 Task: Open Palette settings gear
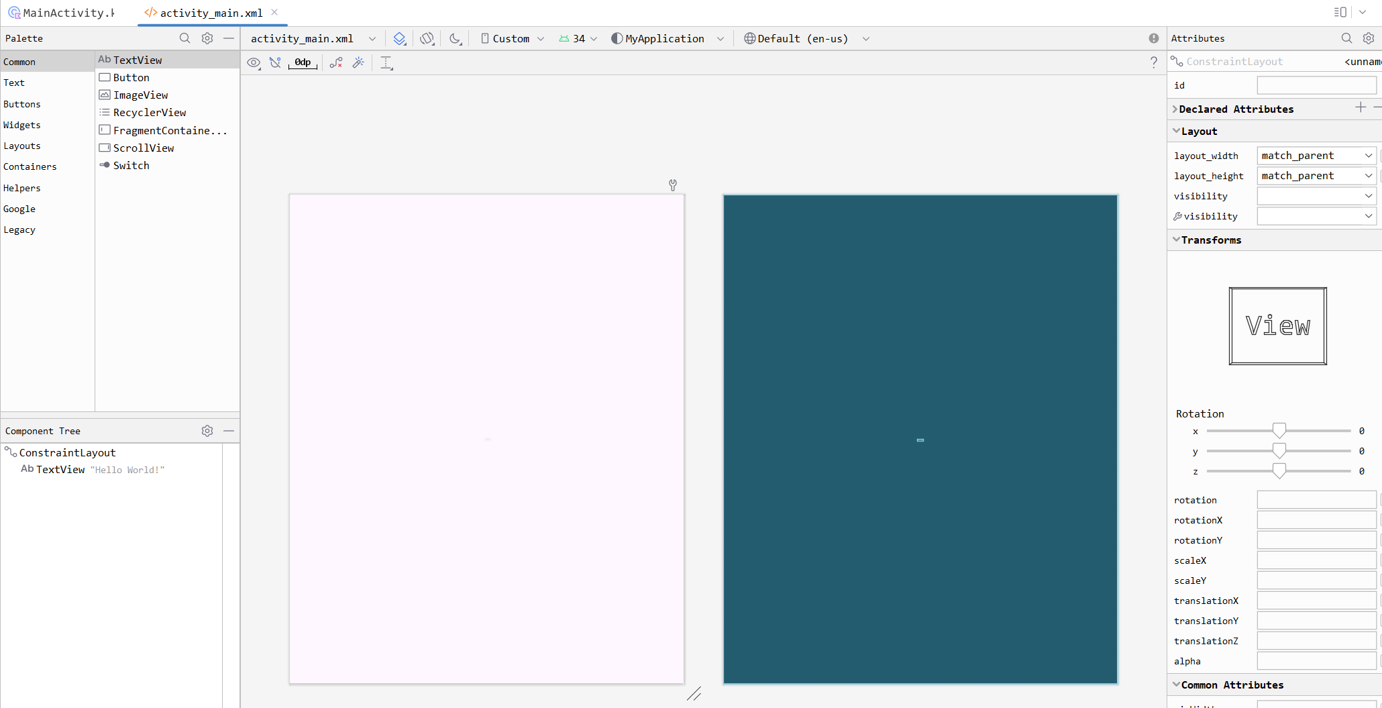[x=207, y=38]
